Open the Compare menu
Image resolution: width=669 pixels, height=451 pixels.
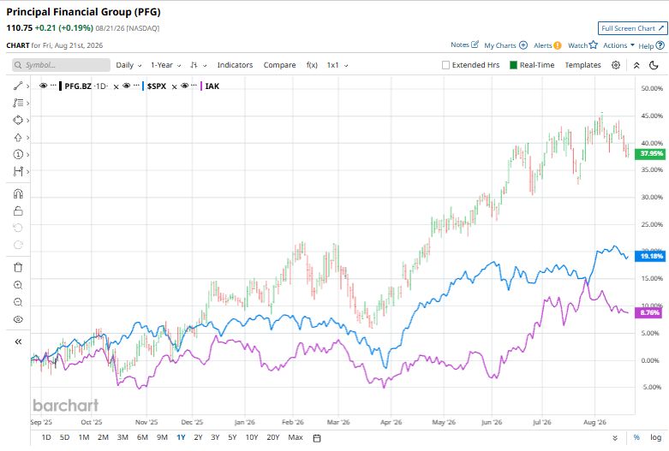coord(279,65)
